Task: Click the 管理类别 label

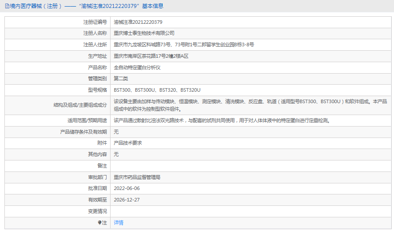Action: (x=97, y=78)
